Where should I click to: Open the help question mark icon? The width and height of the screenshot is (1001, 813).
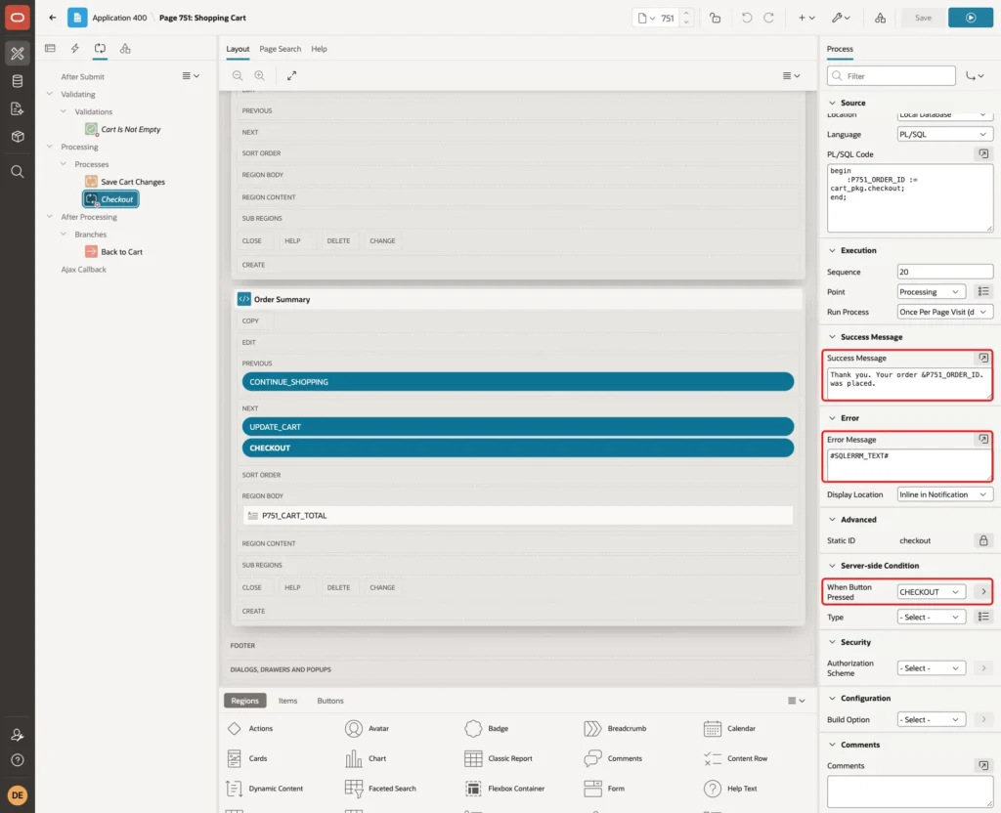[x=18, y=760]
